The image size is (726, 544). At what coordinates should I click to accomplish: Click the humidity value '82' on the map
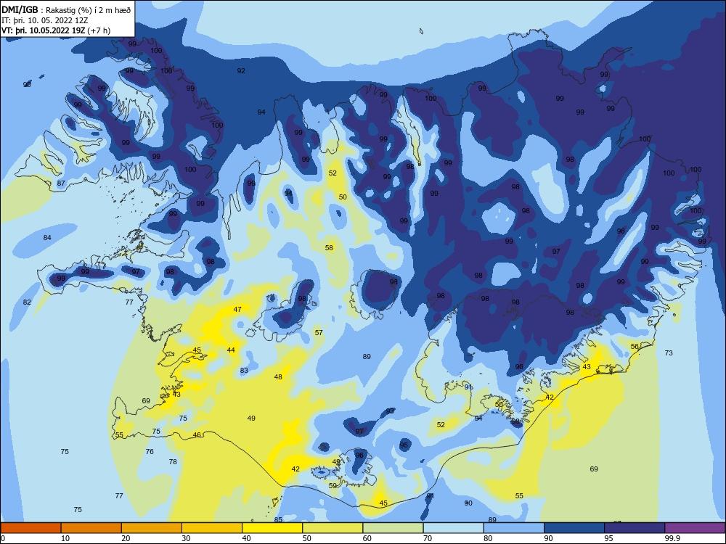(27, 302)
